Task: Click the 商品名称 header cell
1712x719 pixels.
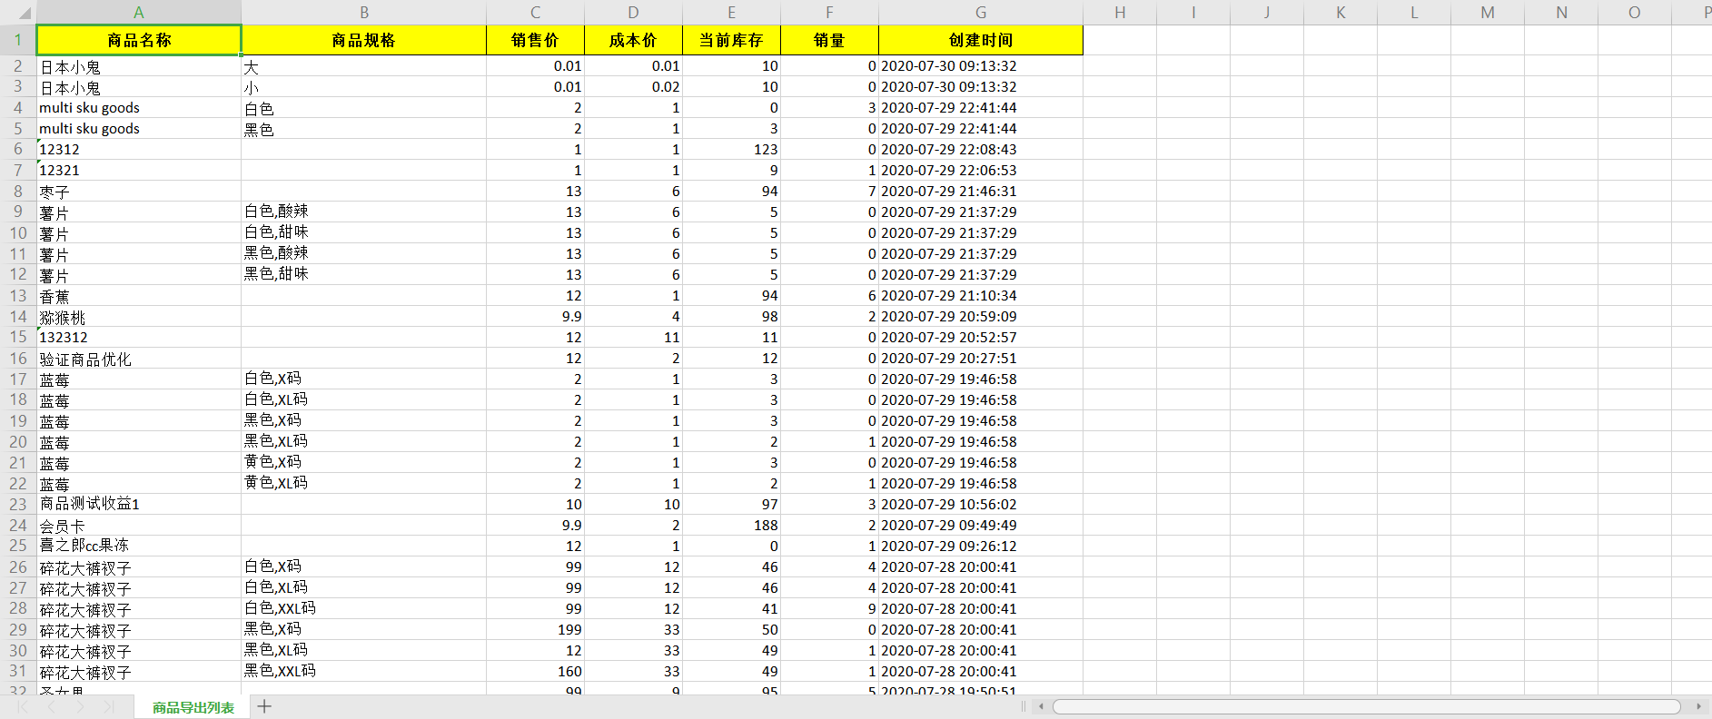Action: [x=139, y=40]
